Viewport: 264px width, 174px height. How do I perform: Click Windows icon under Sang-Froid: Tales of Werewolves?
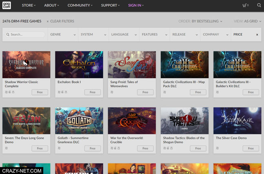(x=112, y=92)
